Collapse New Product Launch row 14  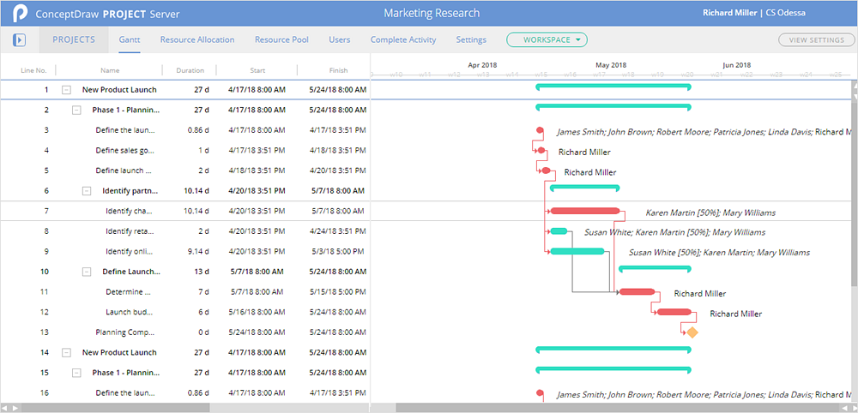(x=66, y=352)
